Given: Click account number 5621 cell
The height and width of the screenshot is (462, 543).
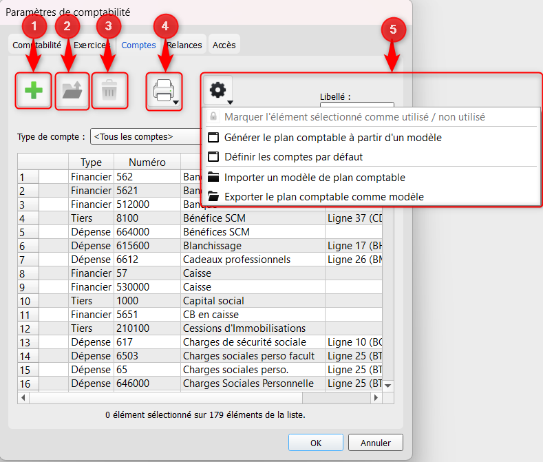Looking at the screenshot, I should 147,191.
